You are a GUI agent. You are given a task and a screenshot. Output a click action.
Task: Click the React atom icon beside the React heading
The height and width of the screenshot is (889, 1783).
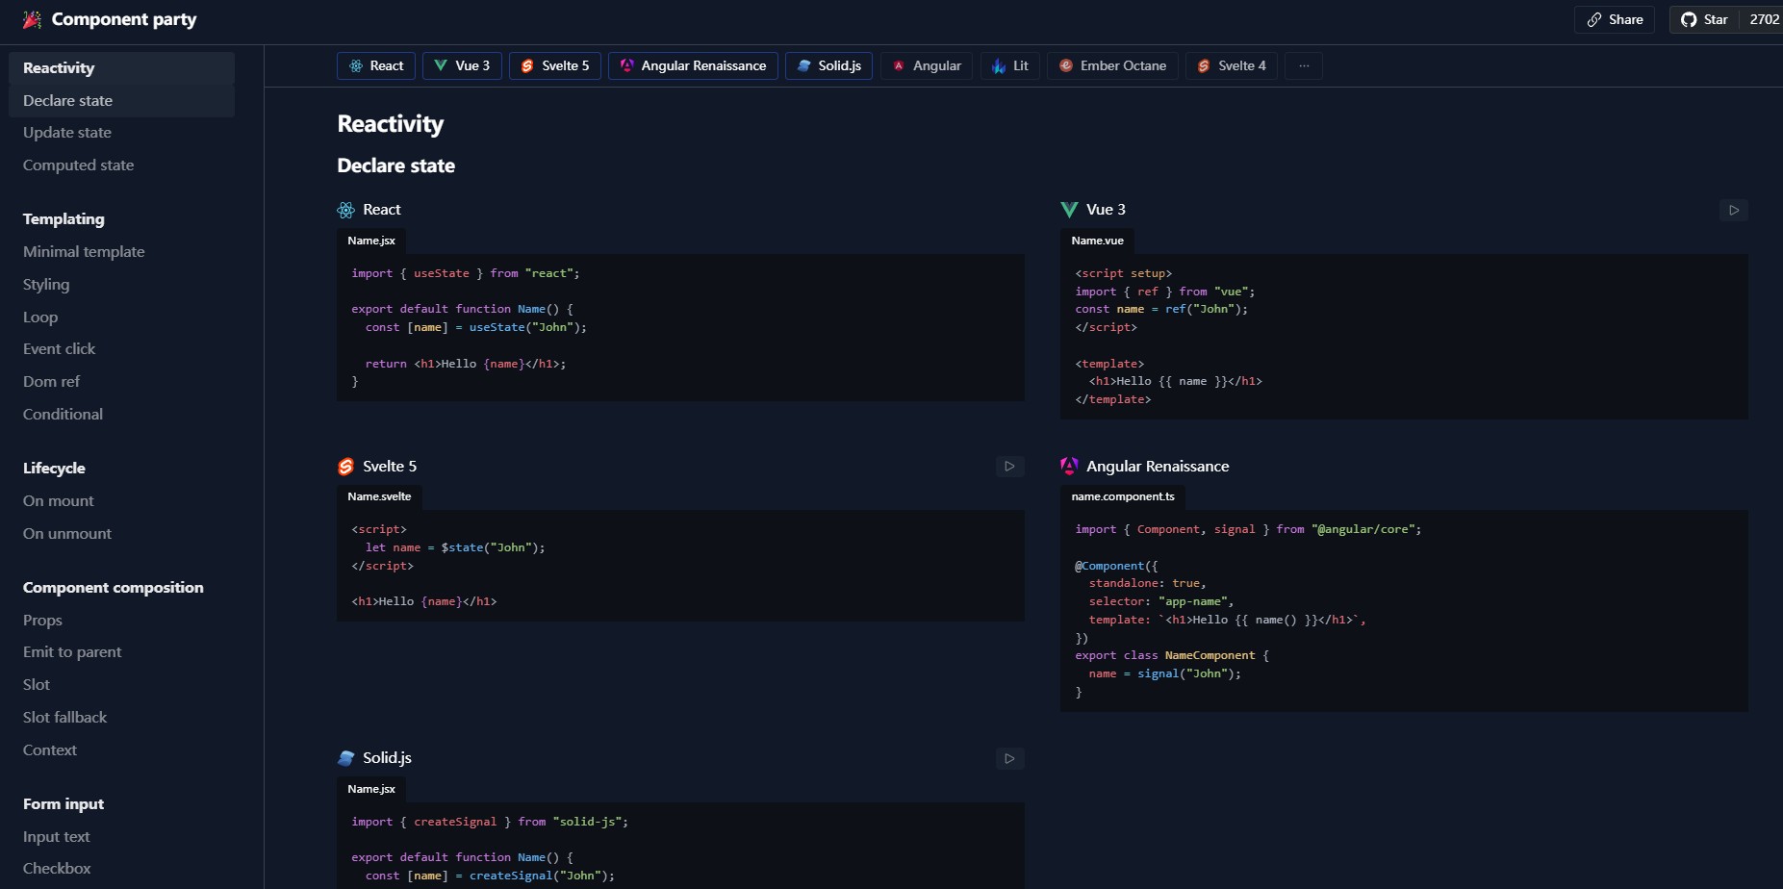[x=346, y=210]
